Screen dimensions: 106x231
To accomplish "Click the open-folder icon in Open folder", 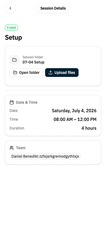I will (15, 73).
